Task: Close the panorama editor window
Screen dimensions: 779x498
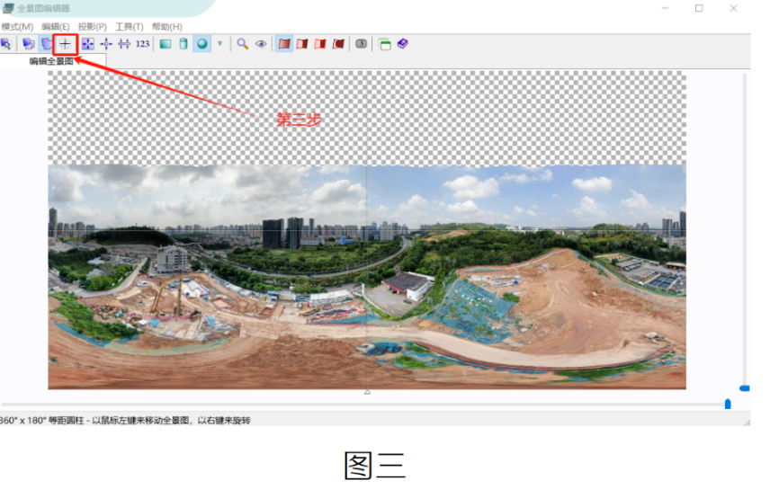Action: [733, 8]
